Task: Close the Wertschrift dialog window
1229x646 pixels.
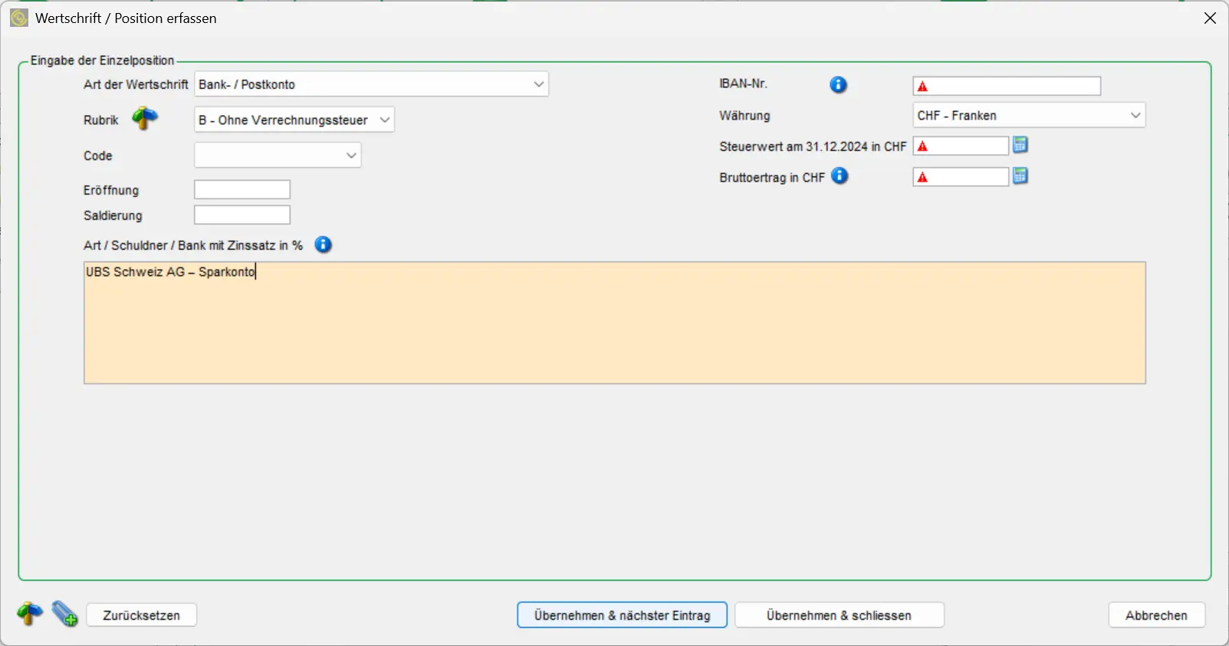Action: [1211, 18]
